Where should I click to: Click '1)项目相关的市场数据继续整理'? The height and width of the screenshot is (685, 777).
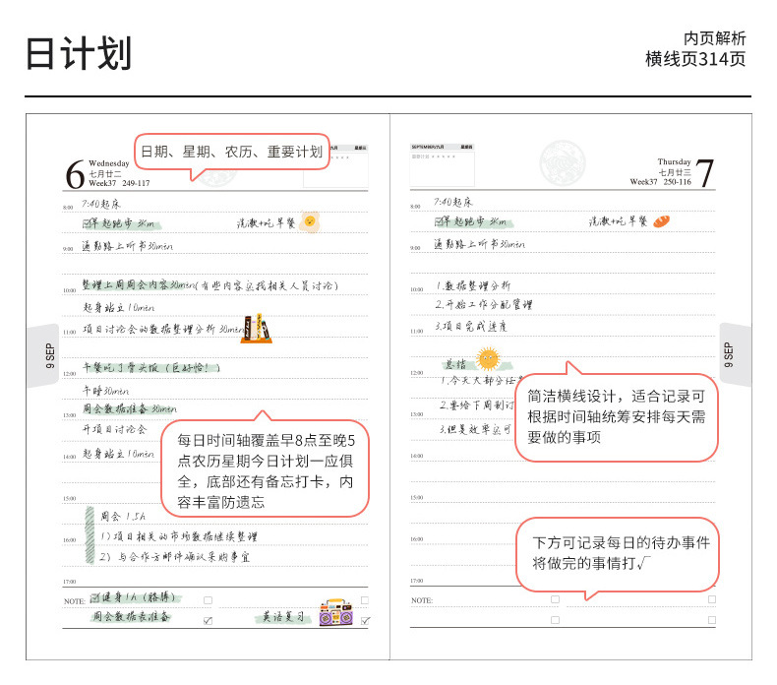pos(179,536)
